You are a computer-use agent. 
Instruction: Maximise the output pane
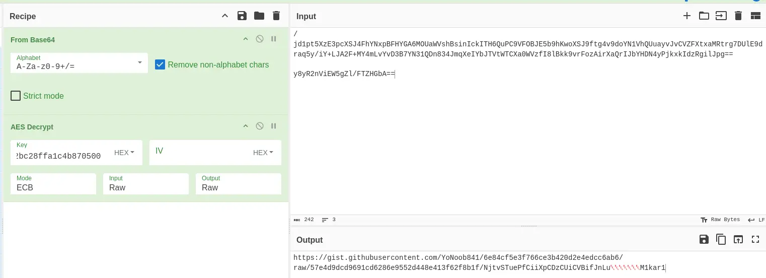pos(755,240)
